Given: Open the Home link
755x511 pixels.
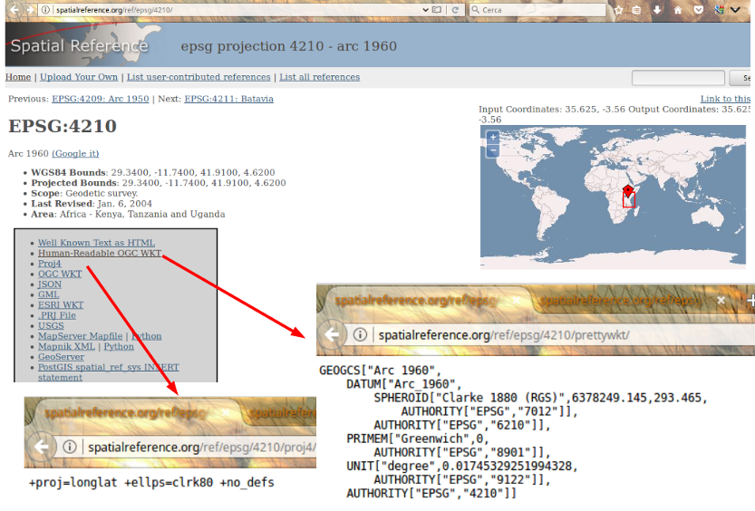Looking at the screenshot, I should tap(18, 77).
